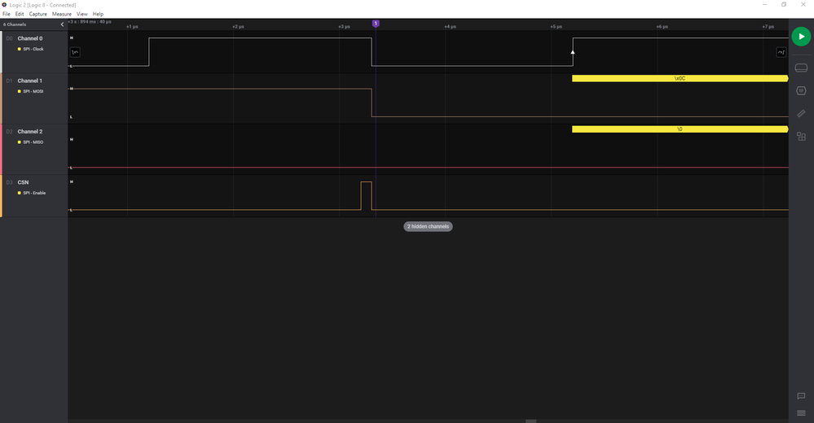Open the hamburger main menu icon
Viewport: 814px width, 423px height.
[801, 413]
